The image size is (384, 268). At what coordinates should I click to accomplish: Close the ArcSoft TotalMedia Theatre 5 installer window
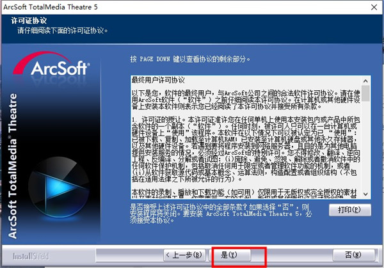point(374,7)
